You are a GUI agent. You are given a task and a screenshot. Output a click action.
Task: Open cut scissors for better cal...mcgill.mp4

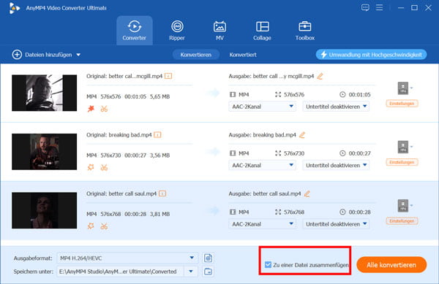click(104, 109)
